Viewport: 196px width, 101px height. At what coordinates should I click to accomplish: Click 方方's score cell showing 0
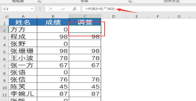[53, 29]
